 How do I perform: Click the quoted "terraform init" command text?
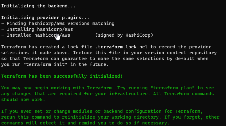pyautogui.click(x=45, y=64)
